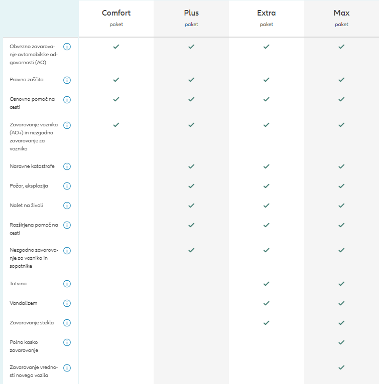Screen dimensions: 379x384
Task: Choose the Max paket column header
Action: point(341,18)
